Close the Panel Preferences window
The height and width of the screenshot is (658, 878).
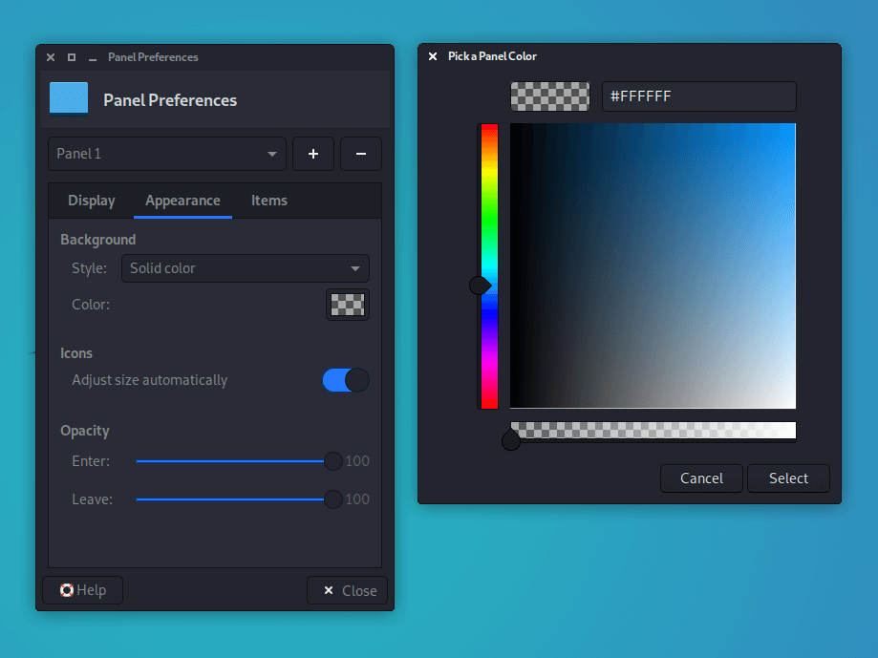[x=347, y=590]
